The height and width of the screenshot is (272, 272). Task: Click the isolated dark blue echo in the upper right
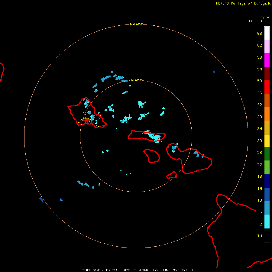pyautogui.click(x=214, y=72)
